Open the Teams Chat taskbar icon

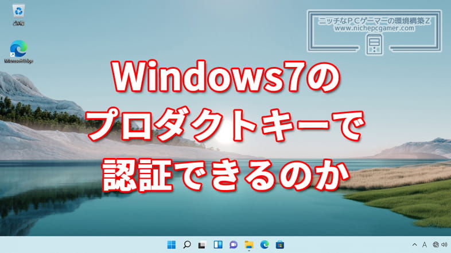tap(234, 244)
